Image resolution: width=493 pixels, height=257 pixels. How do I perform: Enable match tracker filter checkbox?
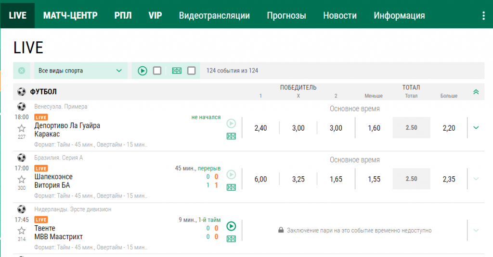pyautogui.click(x=191, y=71)
